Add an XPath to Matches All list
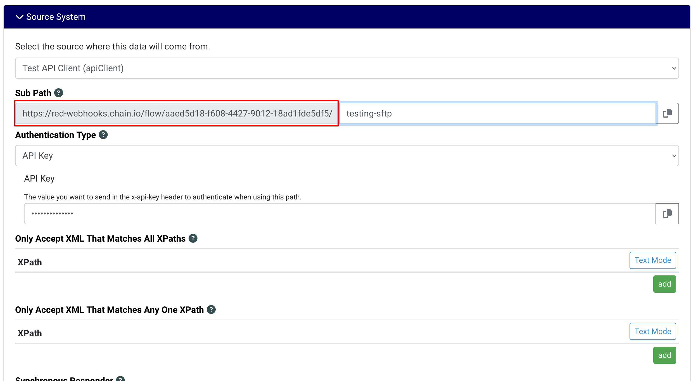 click(x=664, y=284)
